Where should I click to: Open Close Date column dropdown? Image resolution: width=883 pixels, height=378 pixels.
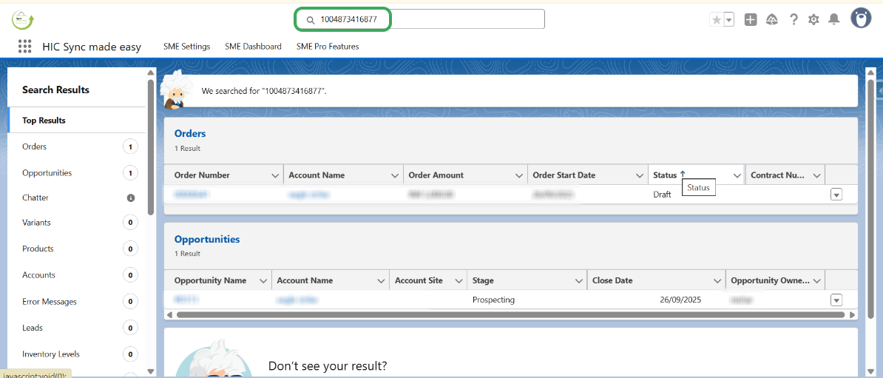tap(717, 280)
